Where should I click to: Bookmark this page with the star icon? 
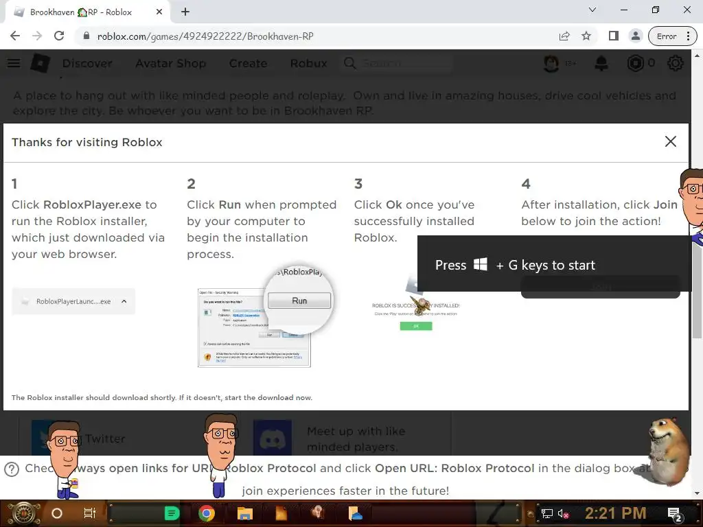[586, 36]
